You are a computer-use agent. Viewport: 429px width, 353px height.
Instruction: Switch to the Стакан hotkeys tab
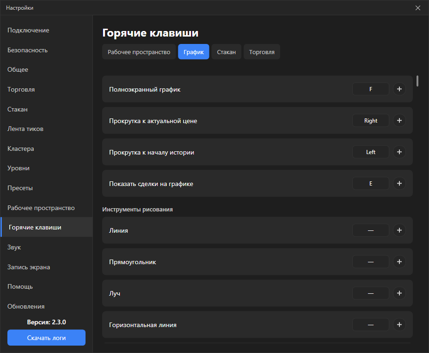tap(226, 52)
